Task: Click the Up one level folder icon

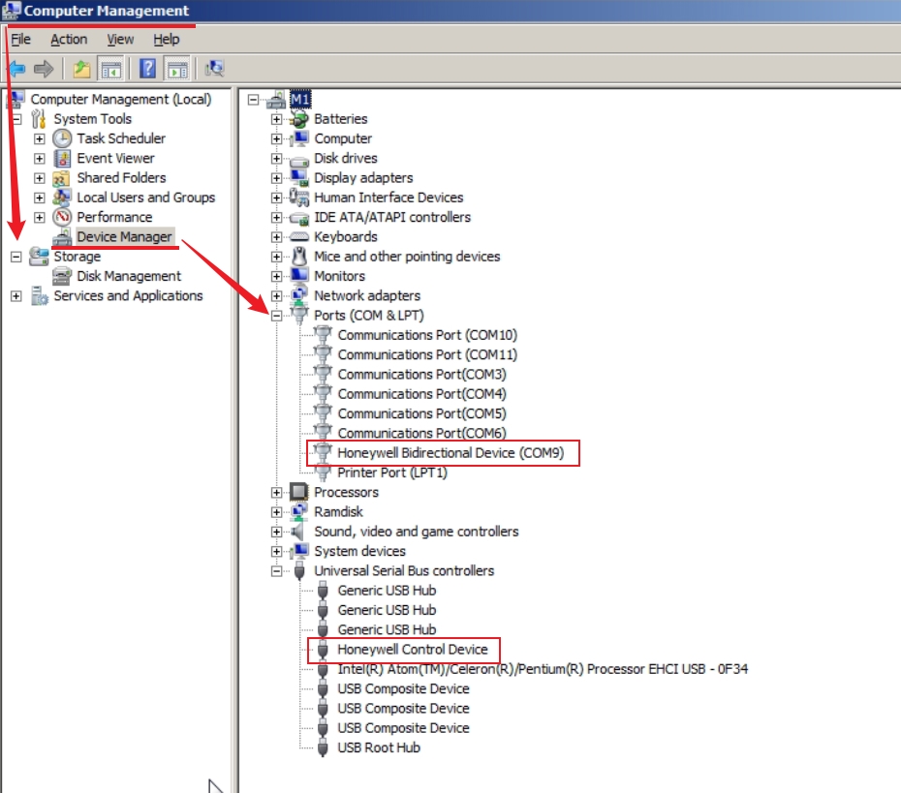Action: [81, 69]
